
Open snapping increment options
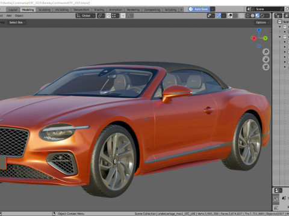[x=115, y=16]
